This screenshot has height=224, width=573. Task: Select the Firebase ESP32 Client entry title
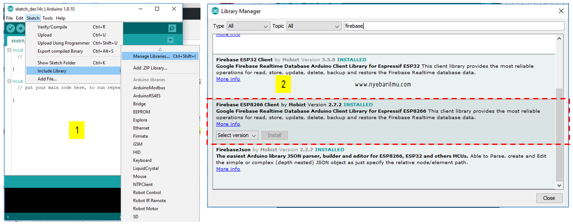244,60
